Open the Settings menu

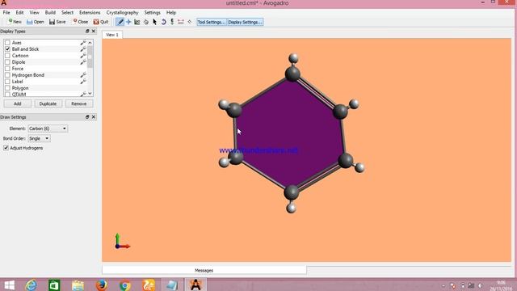coord(152,13)
